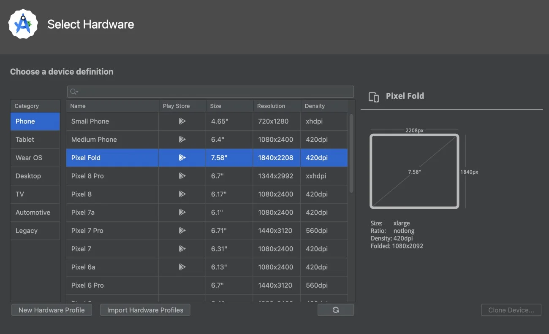Click Play Store icon for Pixel 7a

[182, 212]
